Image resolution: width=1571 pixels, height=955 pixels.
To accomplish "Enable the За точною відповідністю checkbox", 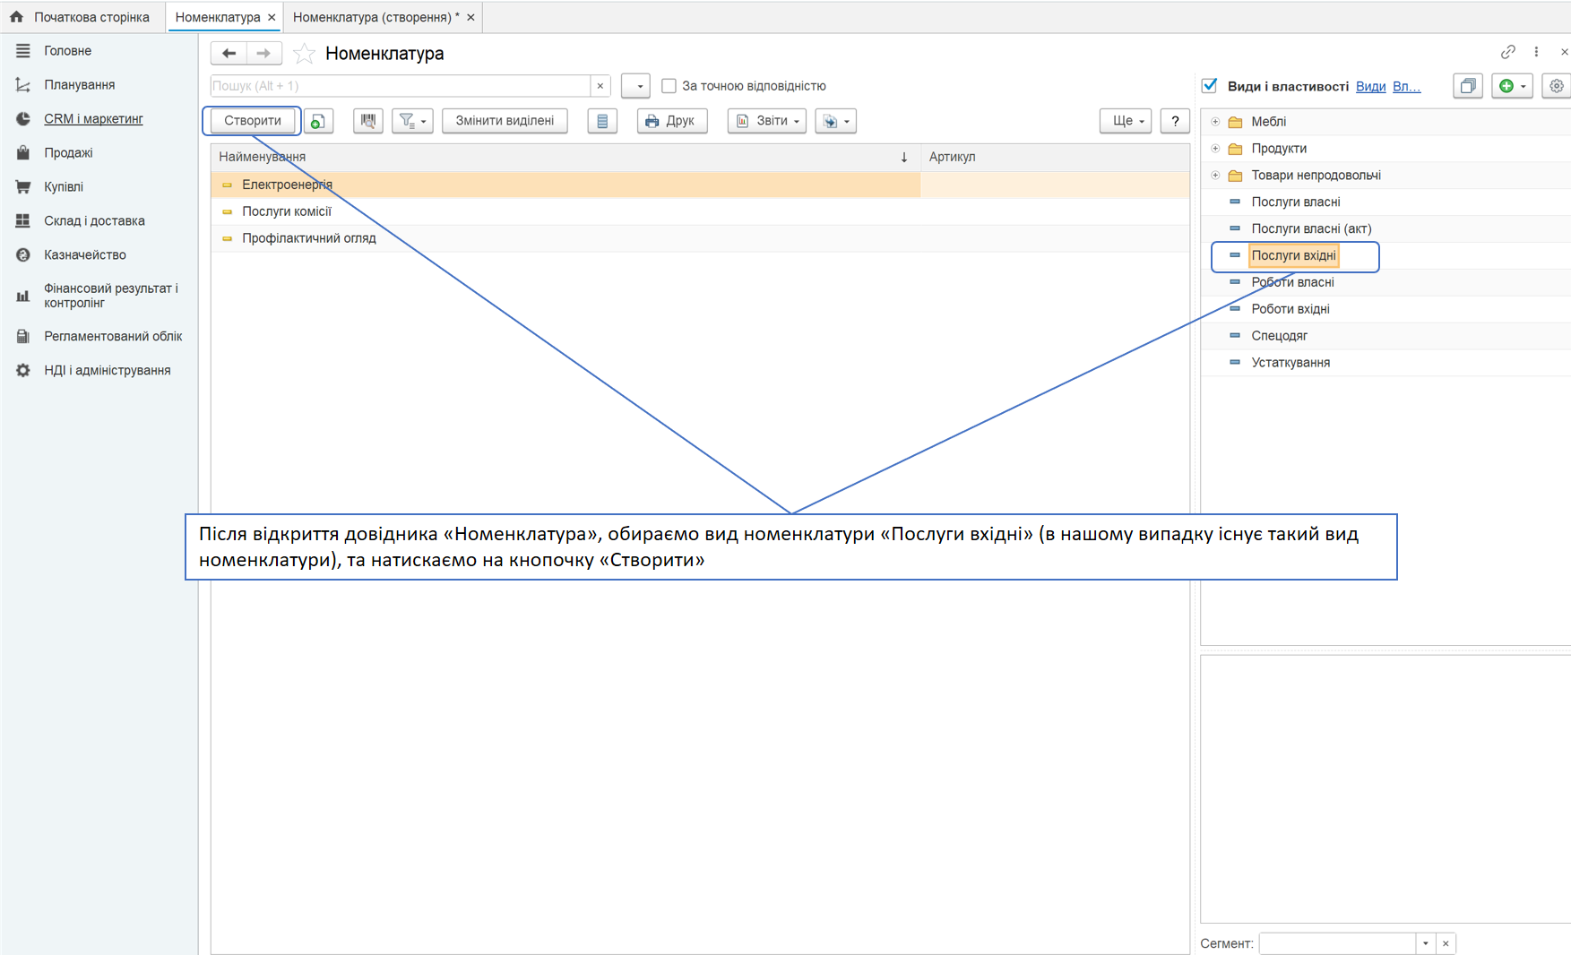I will (x=669, y=86).
